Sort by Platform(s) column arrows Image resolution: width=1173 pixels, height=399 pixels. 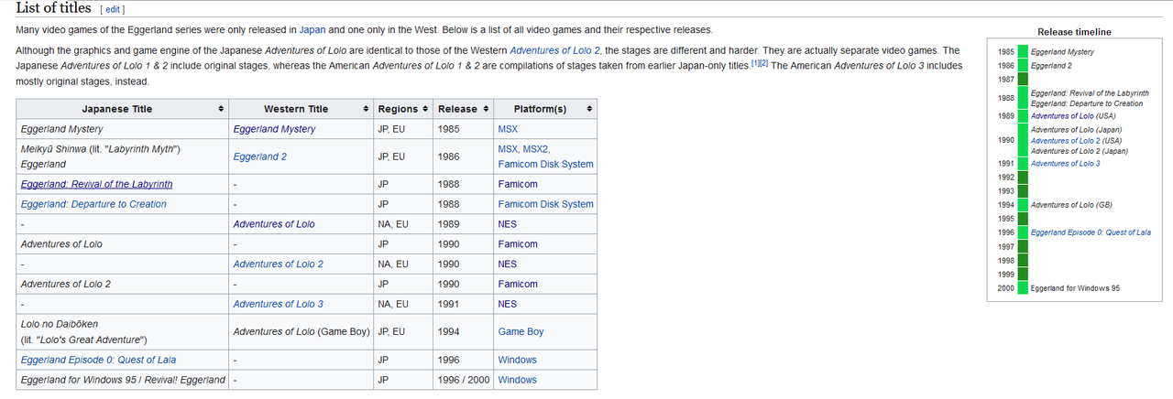point(589,109)
